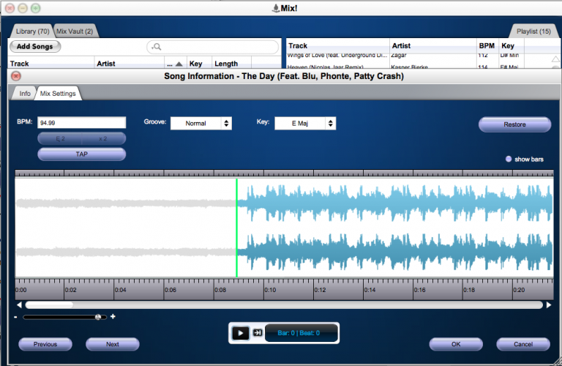Click the 0:10 mark on the time ruler
The image size is (562, 366).
click(270, 290)
